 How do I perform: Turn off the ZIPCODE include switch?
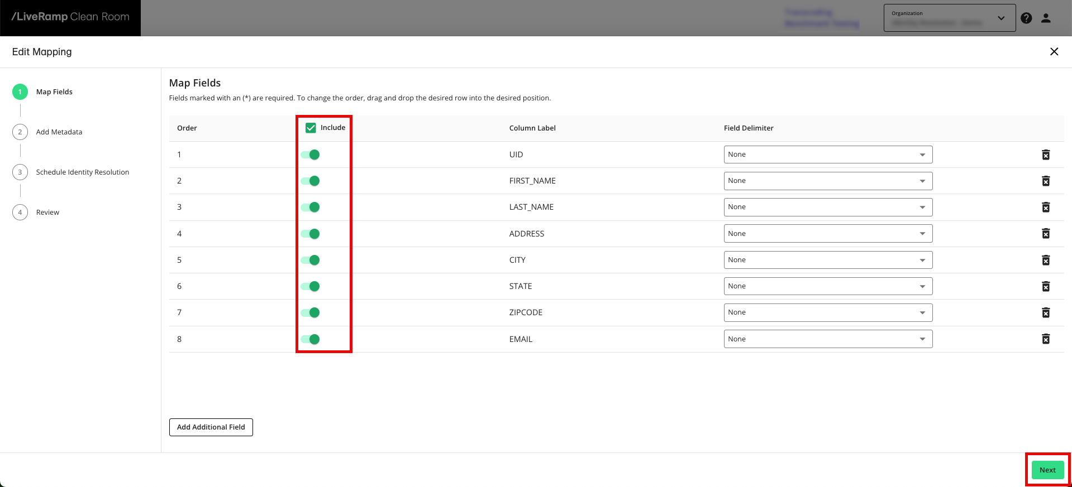point(311,313)
